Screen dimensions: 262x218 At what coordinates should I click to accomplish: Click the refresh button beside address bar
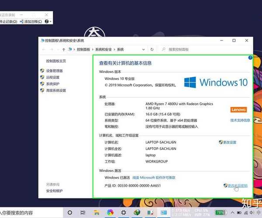tap(152, 50)
